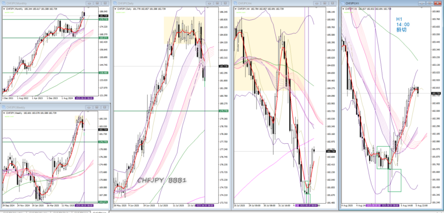Click the purple 2025.08.05 08:00 date tag in Daily
444x213 pixels.
[x=205, y=205]
